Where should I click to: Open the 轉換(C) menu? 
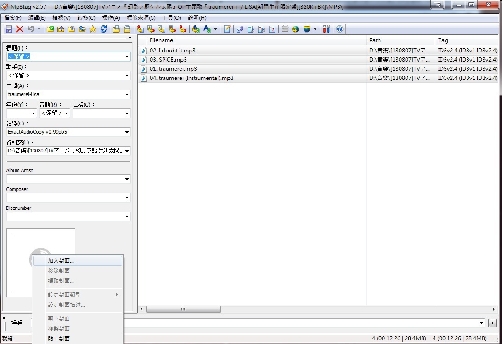(x=86, y=18)
